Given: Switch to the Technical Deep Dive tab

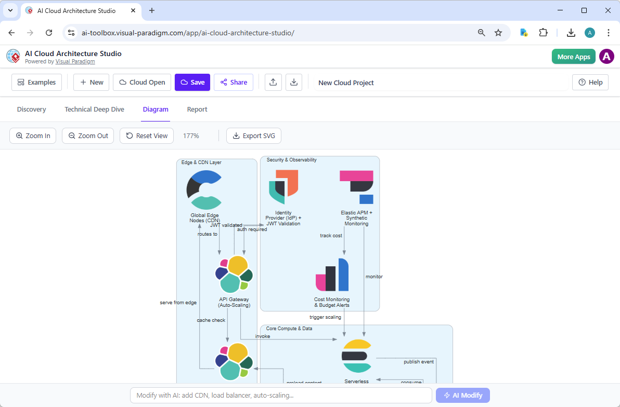Looking at the screenshot, I should (x=94, y=109).
